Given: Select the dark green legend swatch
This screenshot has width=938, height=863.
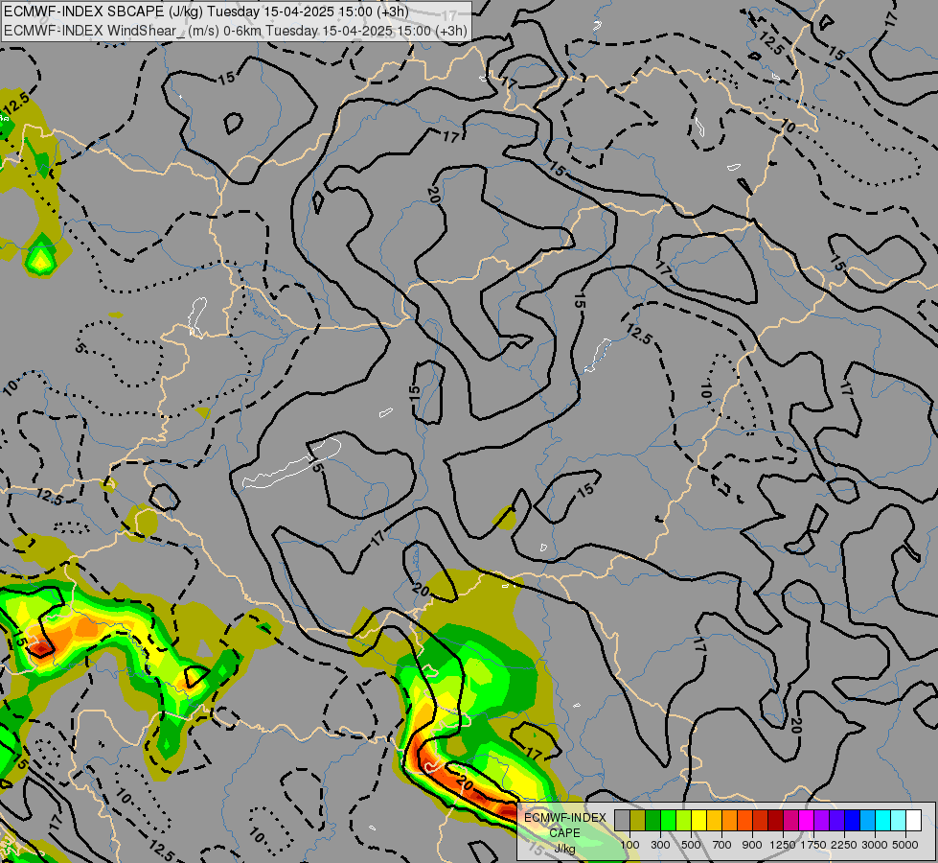Looking at the screenshot, I should tap(653, 820).
